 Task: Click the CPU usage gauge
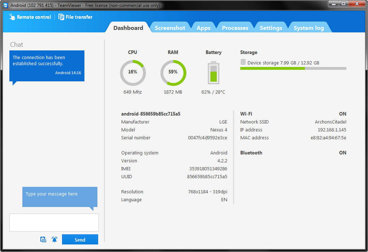tap(132, 73)
